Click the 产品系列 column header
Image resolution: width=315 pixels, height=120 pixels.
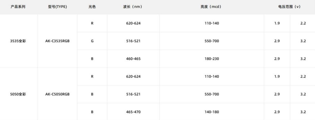(x=19, y=7)
